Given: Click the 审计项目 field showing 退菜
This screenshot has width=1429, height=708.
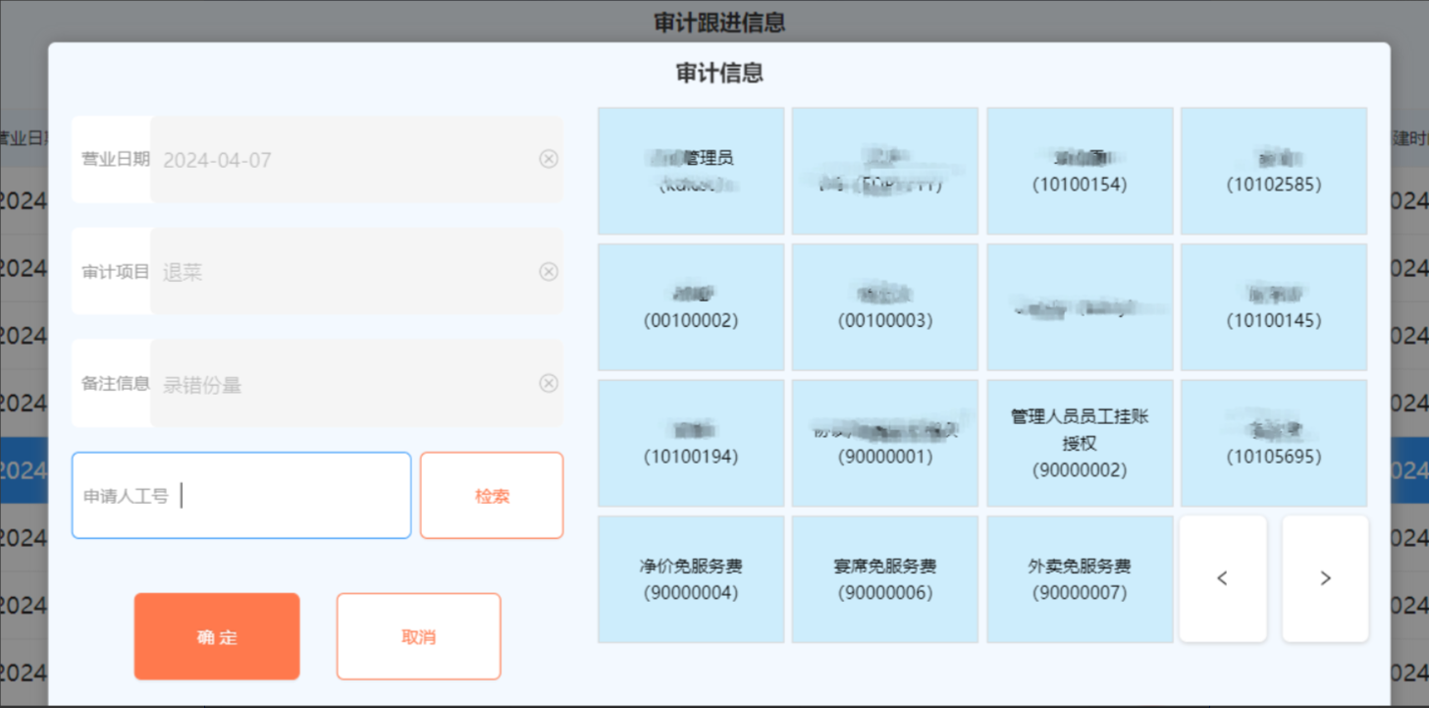Looking at the screenshot, I should (344, 272).
